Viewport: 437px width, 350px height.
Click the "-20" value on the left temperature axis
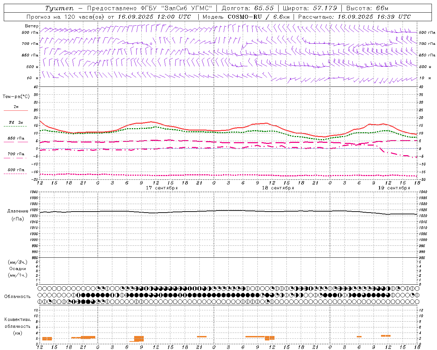pyautogui.click(x=34, y=179)
